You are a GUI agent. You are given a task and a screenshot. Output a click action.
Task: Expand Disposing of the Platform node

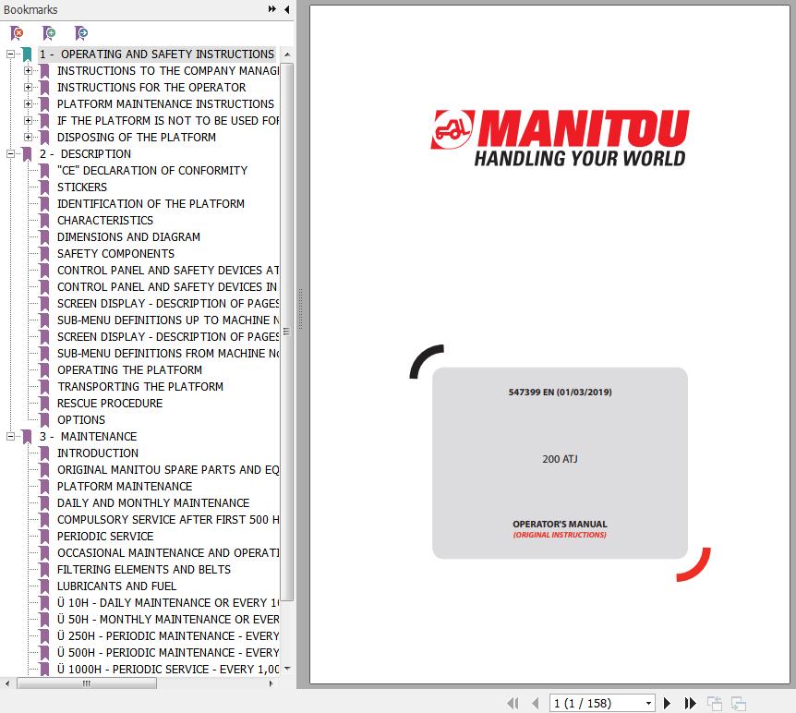click(x=28, y=137)
